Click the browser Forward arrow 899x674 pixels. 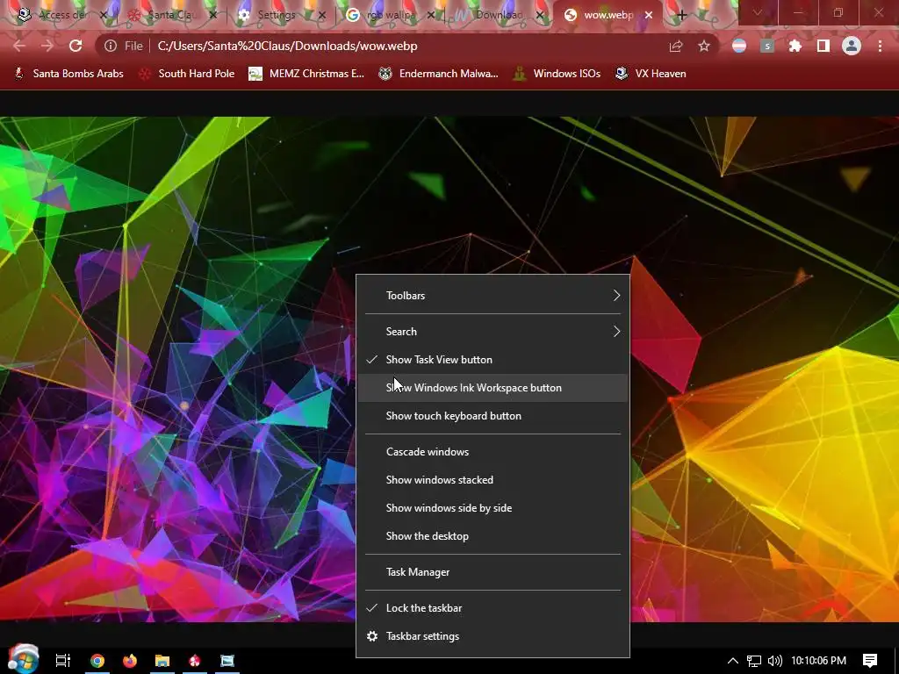coord(47,46)
